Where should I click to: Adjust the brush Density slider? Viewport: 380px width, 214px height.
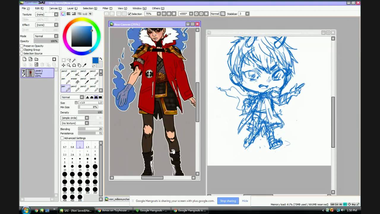click(x=90, y=112)
